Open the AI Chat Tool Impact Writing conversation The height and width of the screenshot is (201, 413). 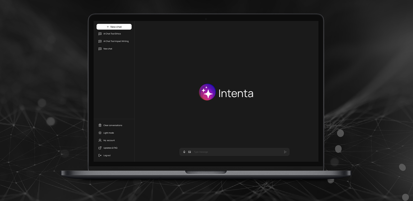click(116, 41)
